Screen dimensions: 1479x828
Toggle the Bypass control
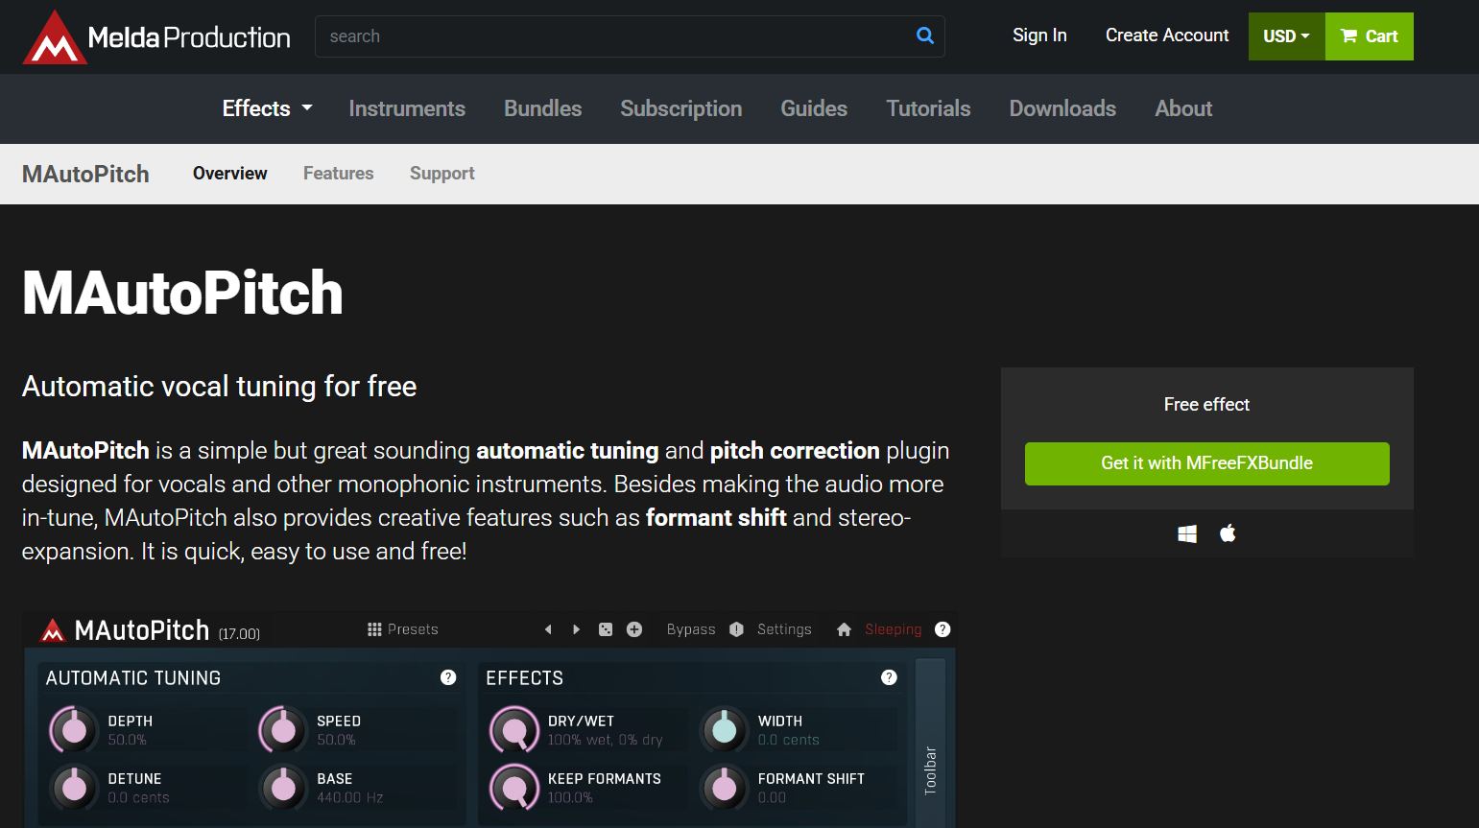coord(691,629)
